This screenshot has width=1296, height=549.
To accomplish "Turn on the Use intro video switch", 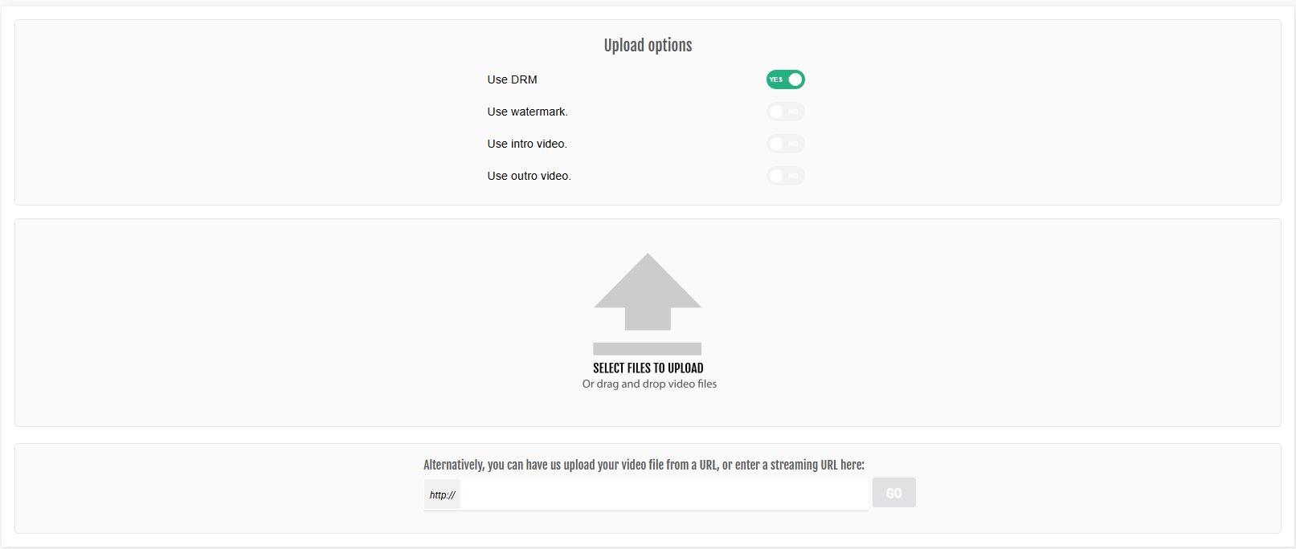I will 785,144.
